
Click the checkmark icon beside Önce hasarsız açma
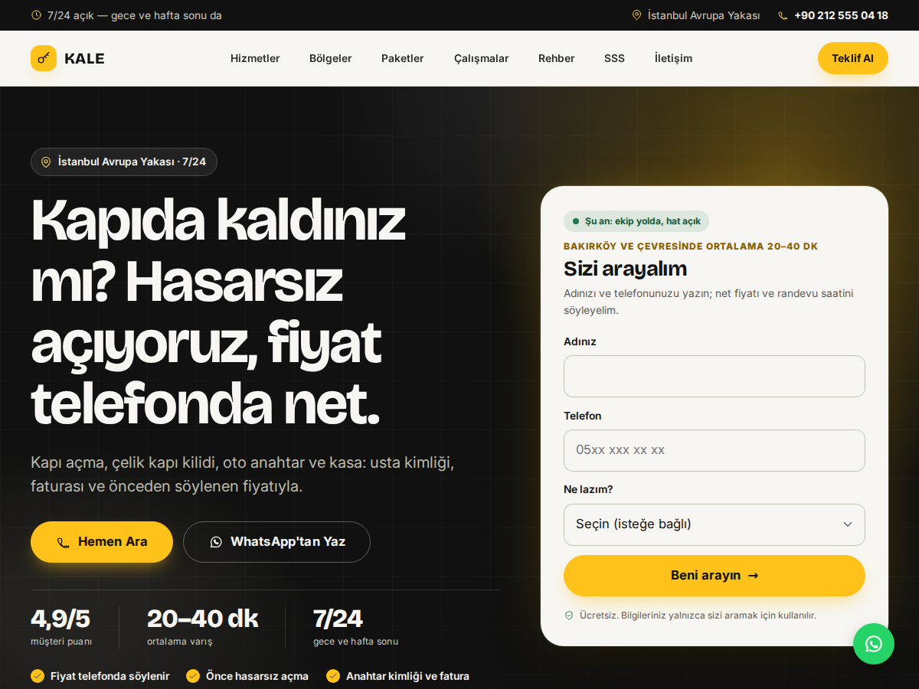pos(193,676)
